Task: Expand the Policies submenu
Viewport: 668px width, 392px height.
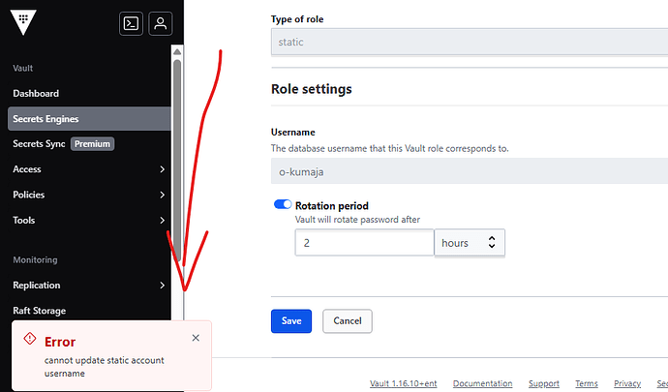Action: click(162, 195)
